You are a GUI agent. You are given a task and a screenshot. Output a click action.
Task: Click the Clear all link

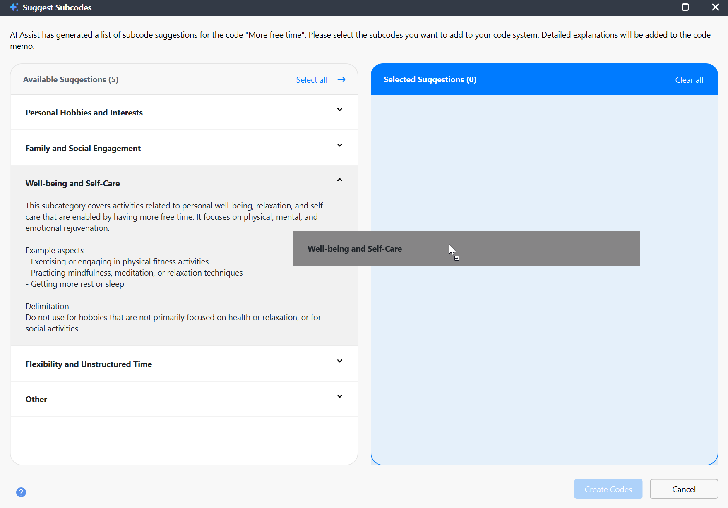point(689,79)
